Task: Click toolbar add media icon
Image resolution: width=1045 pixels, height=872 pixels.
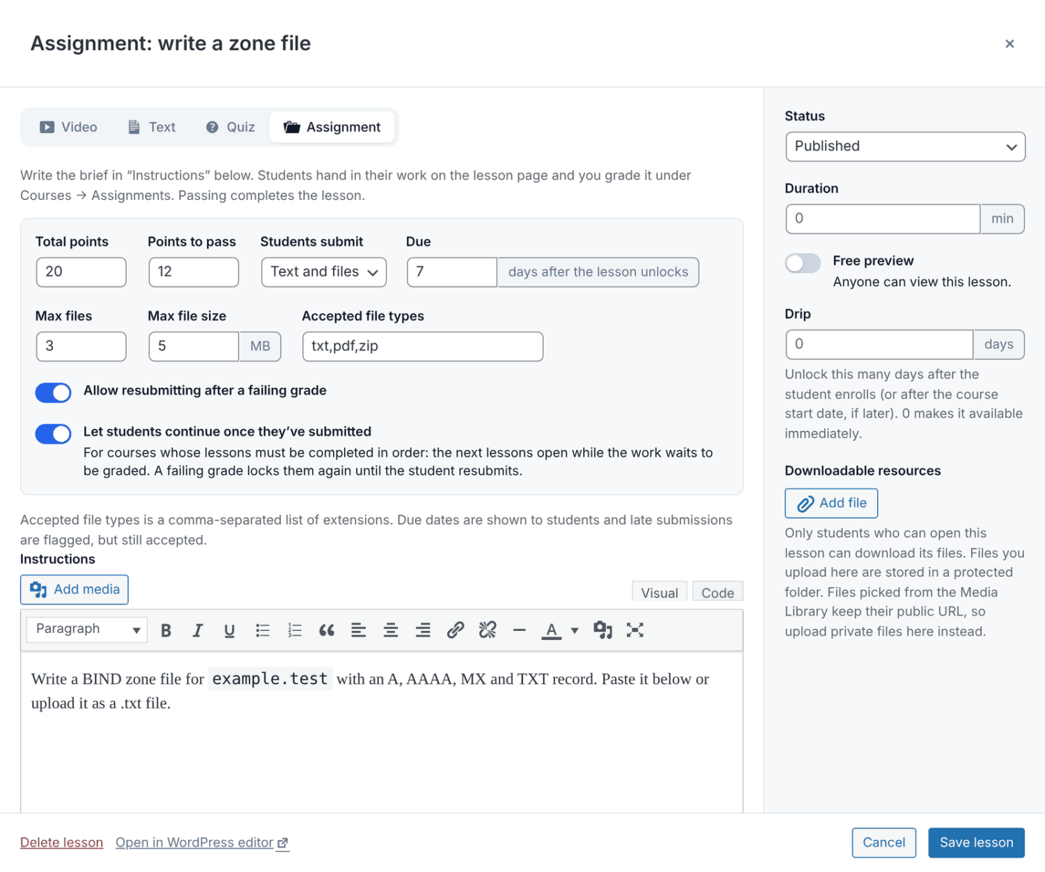Action: click(x=603, y=630)
